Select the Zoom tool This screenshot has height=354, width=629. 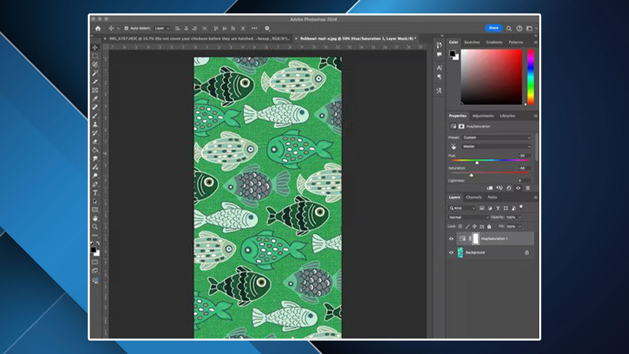[95, 227]
